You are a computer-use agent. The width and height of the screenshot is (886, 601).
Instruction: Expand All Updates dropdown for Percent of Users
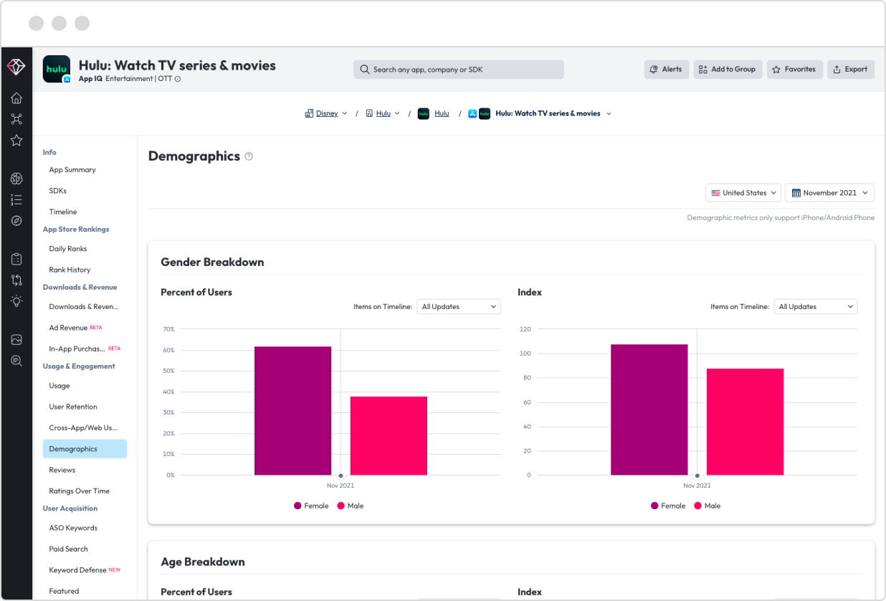click(459, 307)
